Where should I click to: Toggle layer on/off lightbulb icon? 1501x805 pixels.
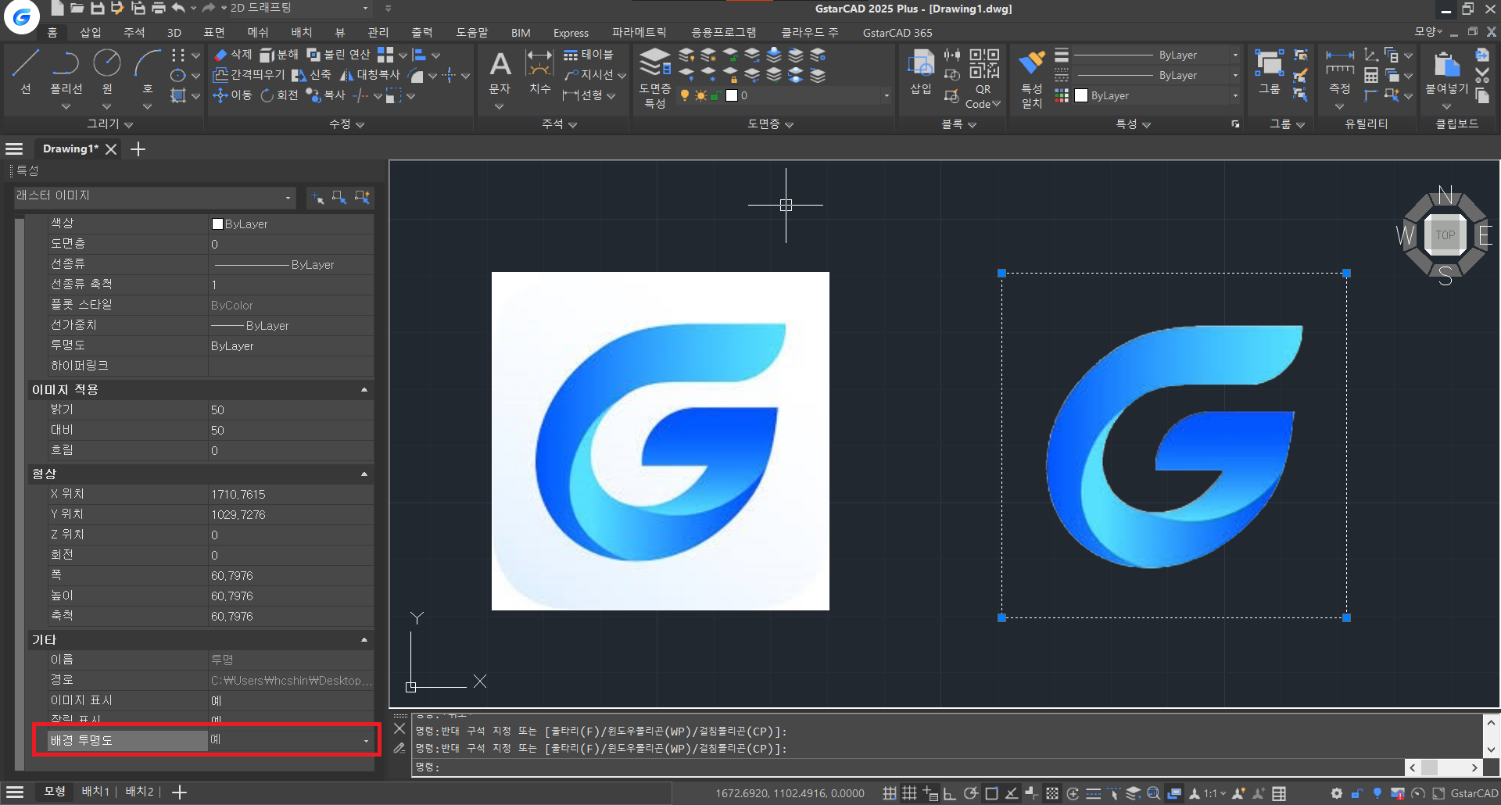685,95
